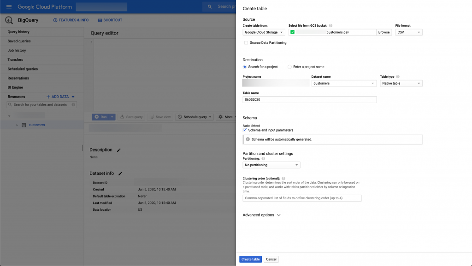Click the Cancel button

(x=271, y=259)
